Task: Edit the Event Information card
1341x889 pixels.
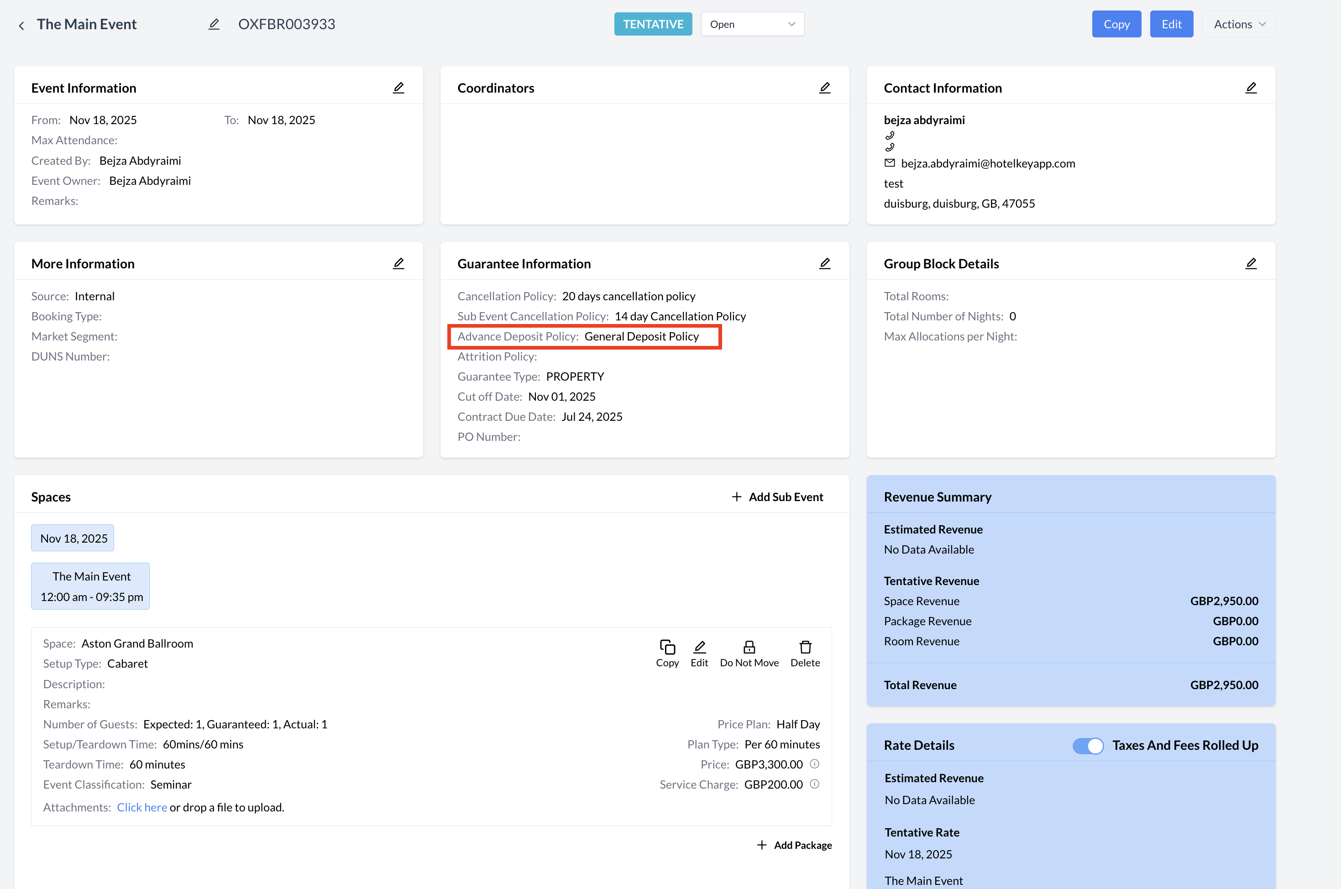Action: point(398,88)
